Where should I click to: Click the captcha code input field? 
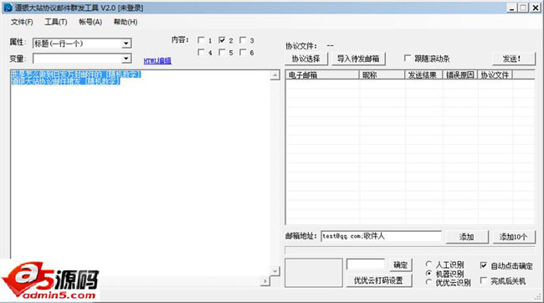pos(366,264)
